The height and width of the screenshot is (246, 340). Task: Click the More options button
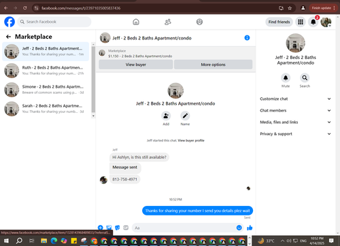(213, 65)
